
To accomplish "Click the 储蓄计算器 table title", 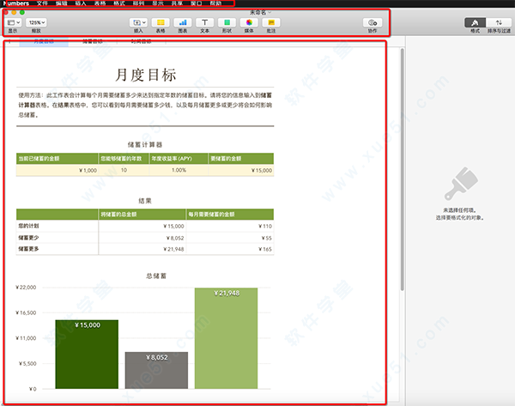I will click(x=145, y=144).
